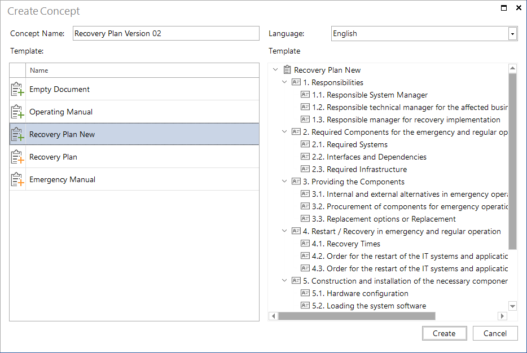527x353 pixels.
Task: Click the icon beside 4.1. Recovery Times
Action: (x=305, y=244)
